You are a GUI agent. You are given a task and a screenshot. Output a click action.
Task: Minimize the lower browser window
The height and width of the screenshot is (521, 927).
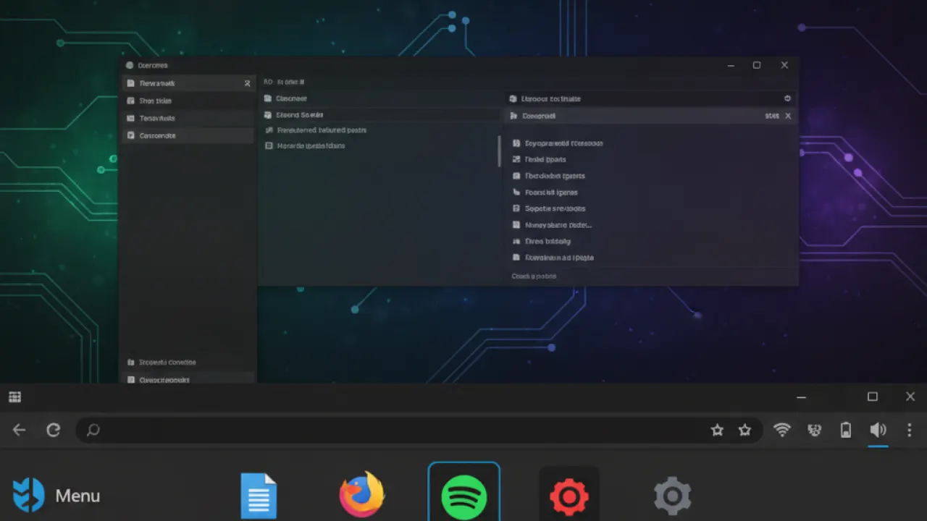point(801,397)
